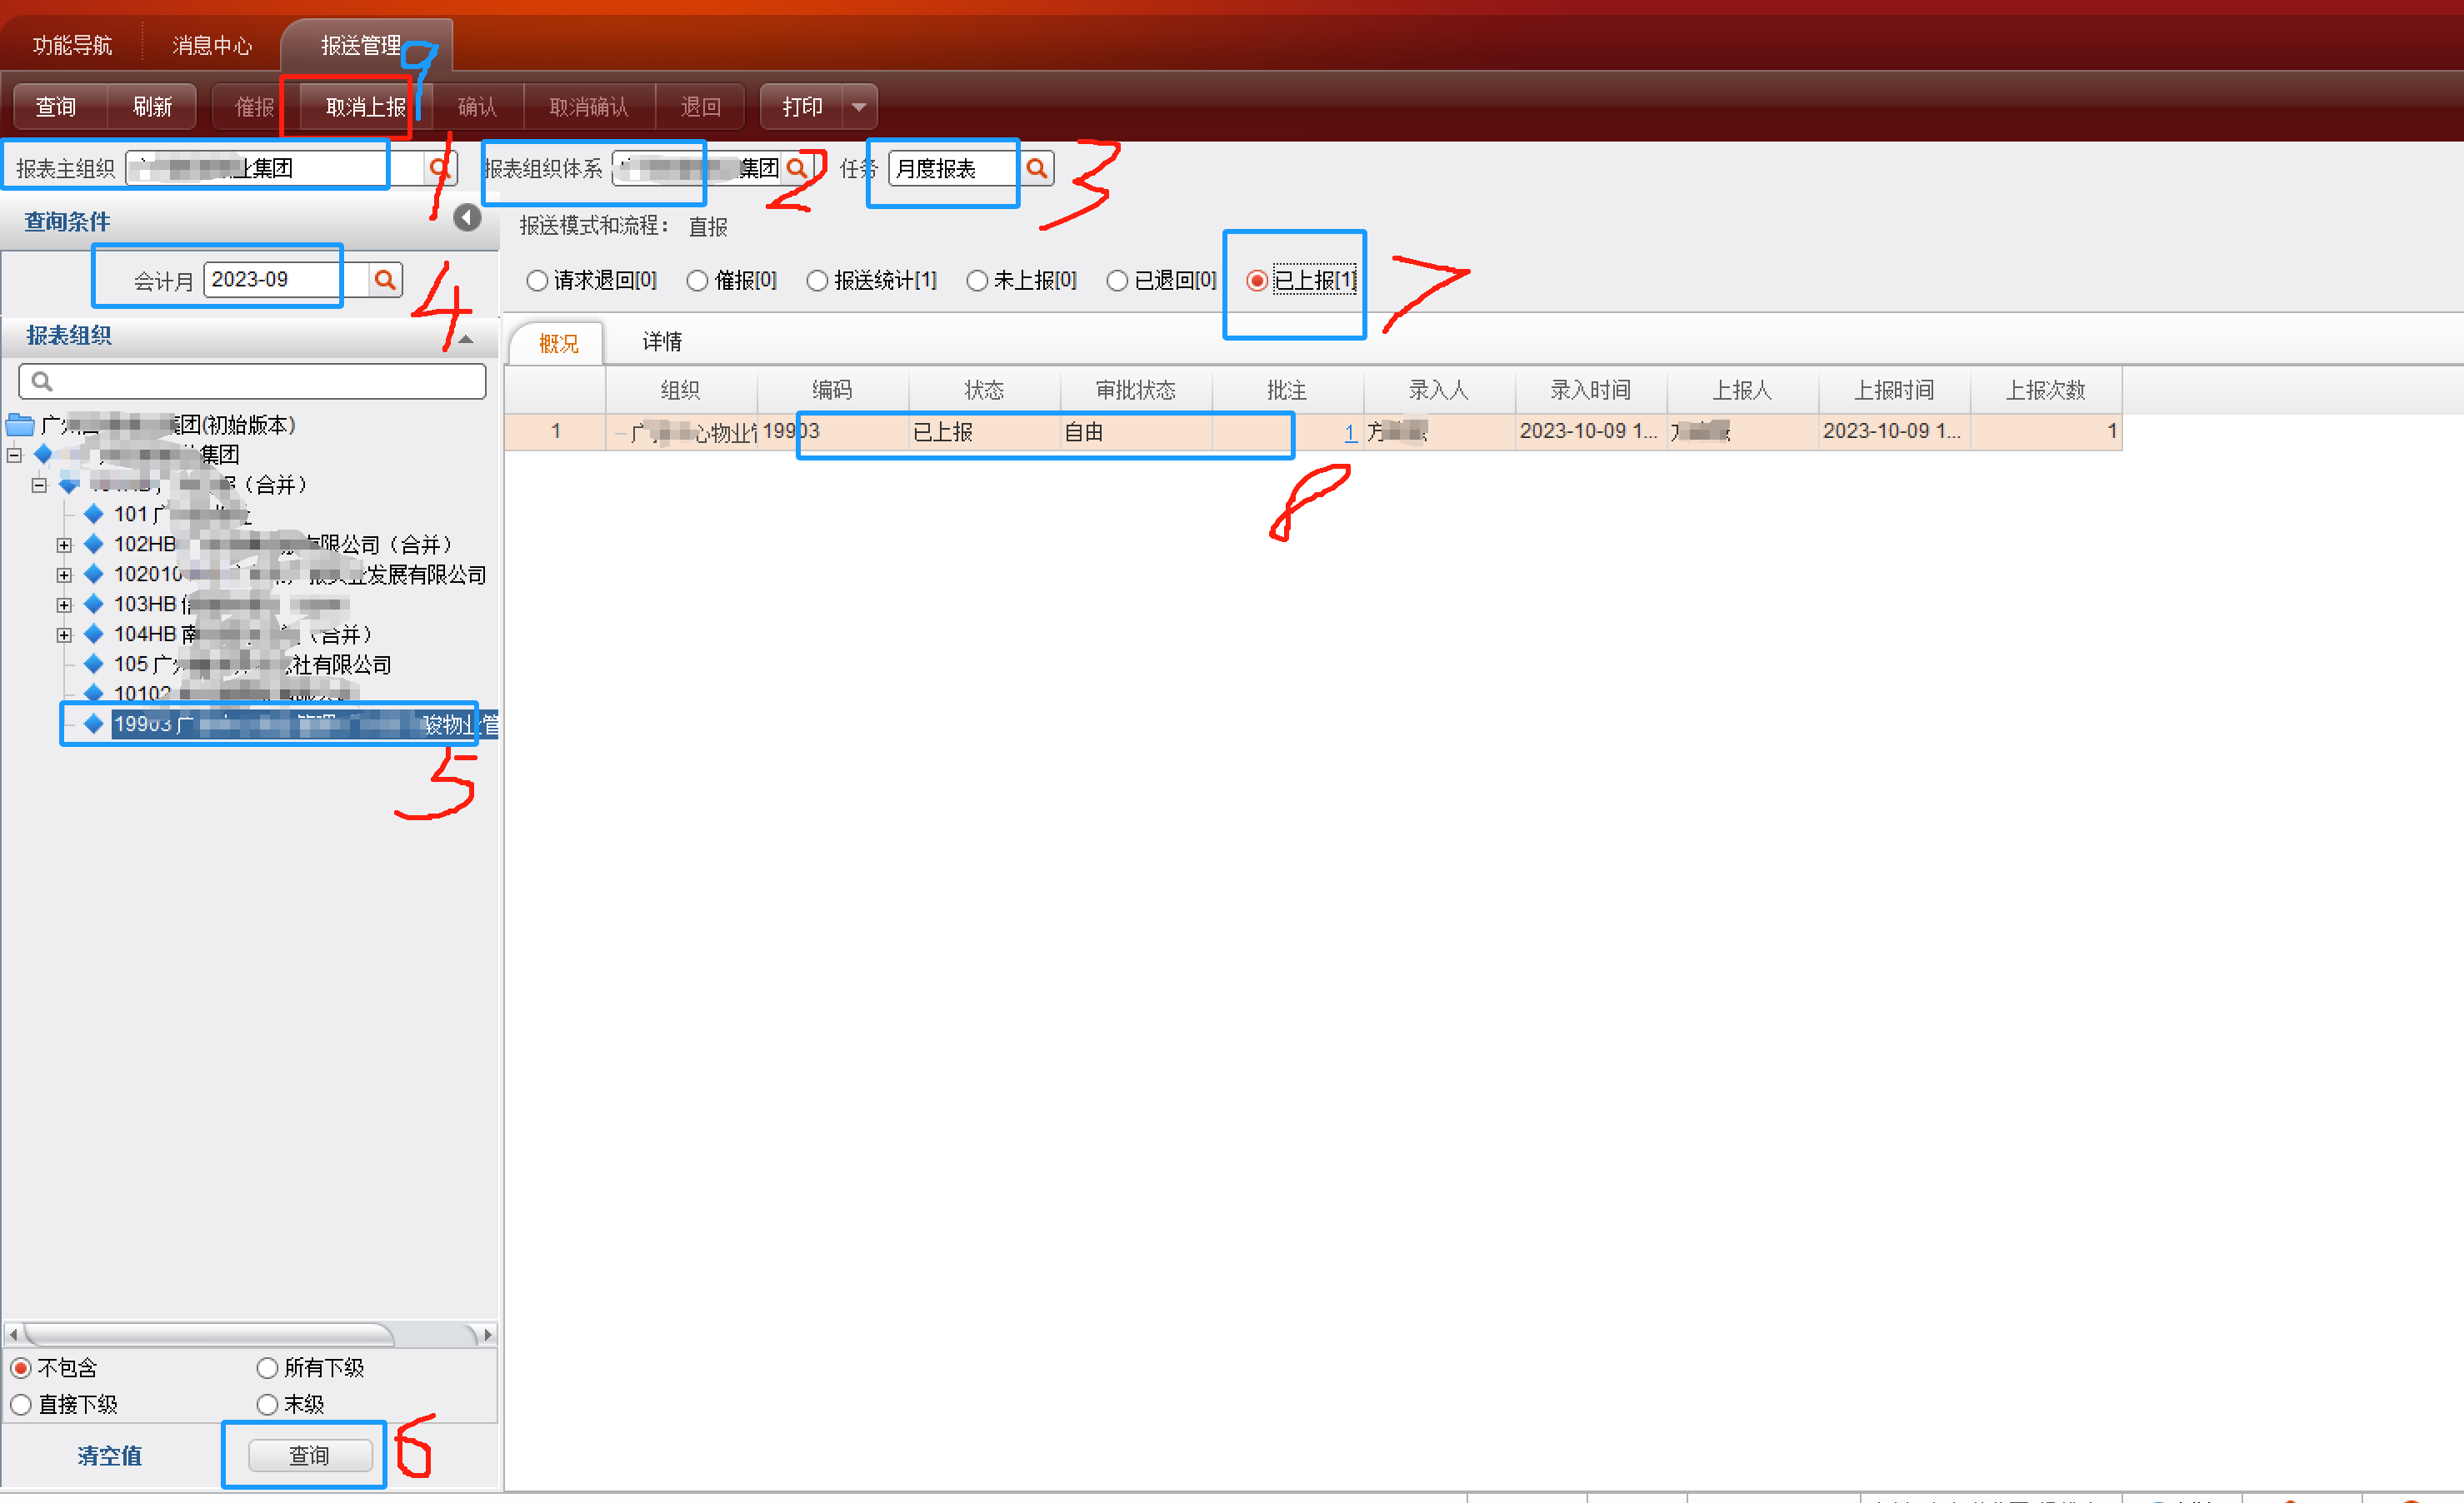Expand the 102HB tree node
This screenshot has height=1503, width=2464.
[x=64, y=545]
